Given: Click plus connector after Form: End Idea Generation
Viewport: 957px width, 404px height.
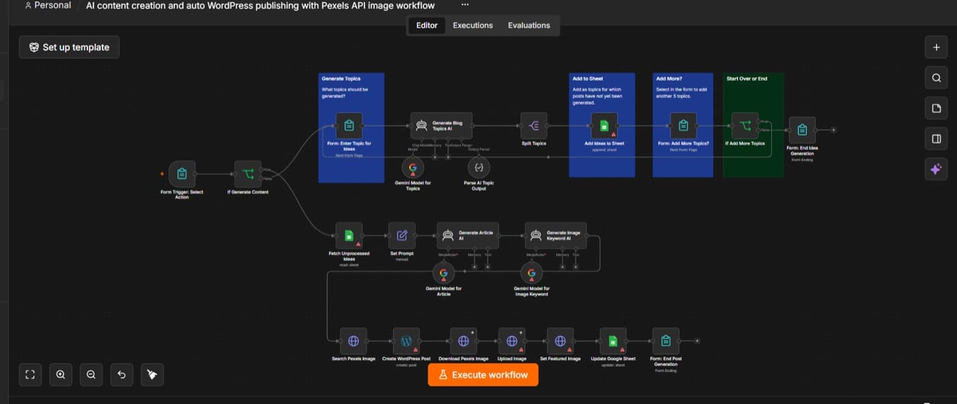Looking at the screenshot, I should click(833, 130).
